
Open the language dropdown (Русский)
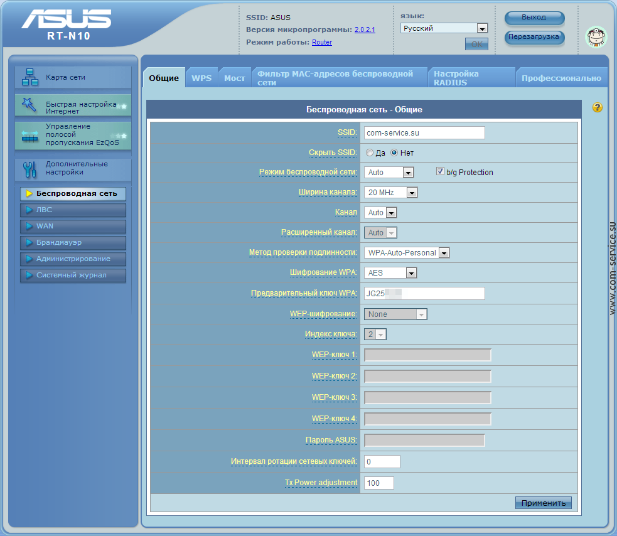coord(444,28)
